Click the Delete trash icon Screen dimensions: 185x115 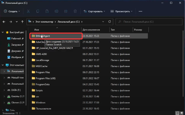(75, 11)
